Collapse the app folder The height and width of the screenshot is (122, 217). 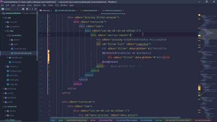[x=3, y=18]
